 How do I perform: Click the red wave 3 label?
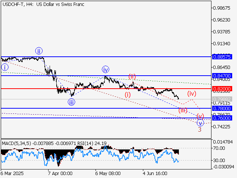pyautogui.click(x=200, y=129)
